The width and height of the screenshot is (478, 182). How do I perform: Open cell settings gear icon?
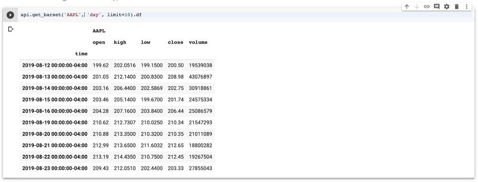(x=446, y=6)
